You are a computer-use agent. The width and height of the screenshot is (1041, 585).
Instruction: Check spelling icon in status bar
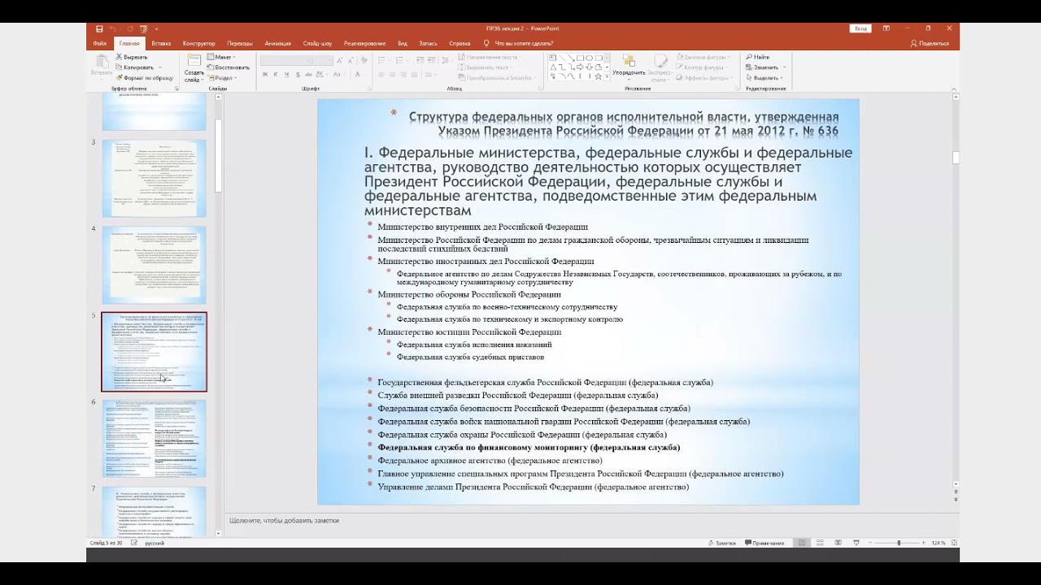point(134,543)
